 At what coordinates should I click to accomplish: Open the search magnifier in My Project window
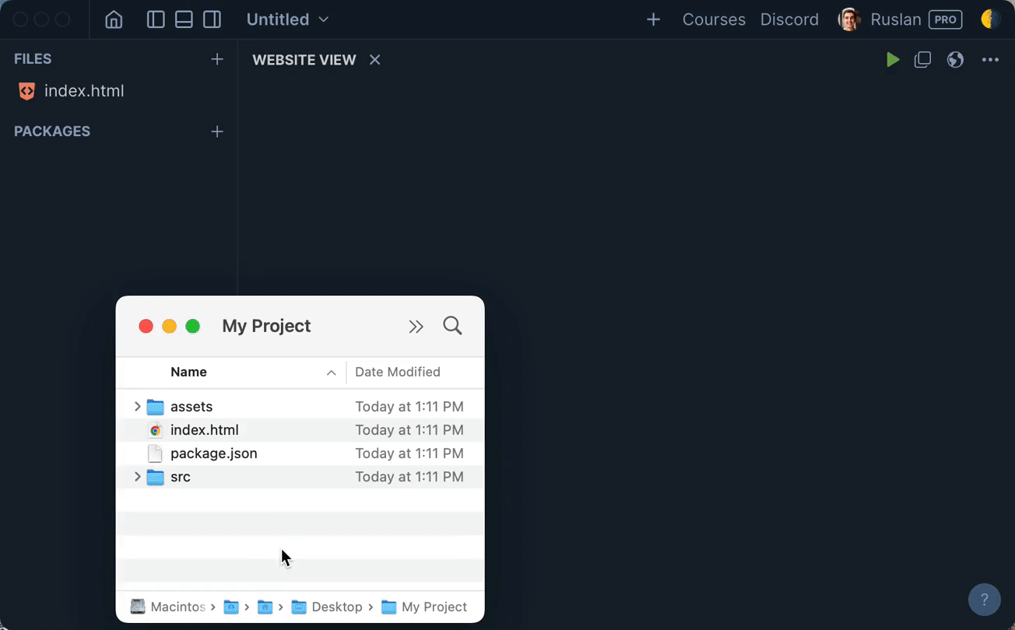452,326
